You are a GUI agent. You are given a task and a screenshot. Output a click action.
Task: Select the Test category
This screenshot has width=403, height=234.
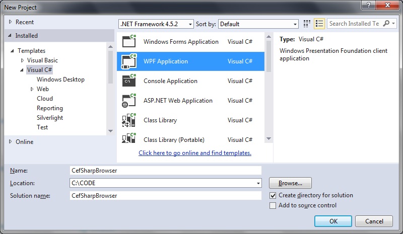(42, 127)
